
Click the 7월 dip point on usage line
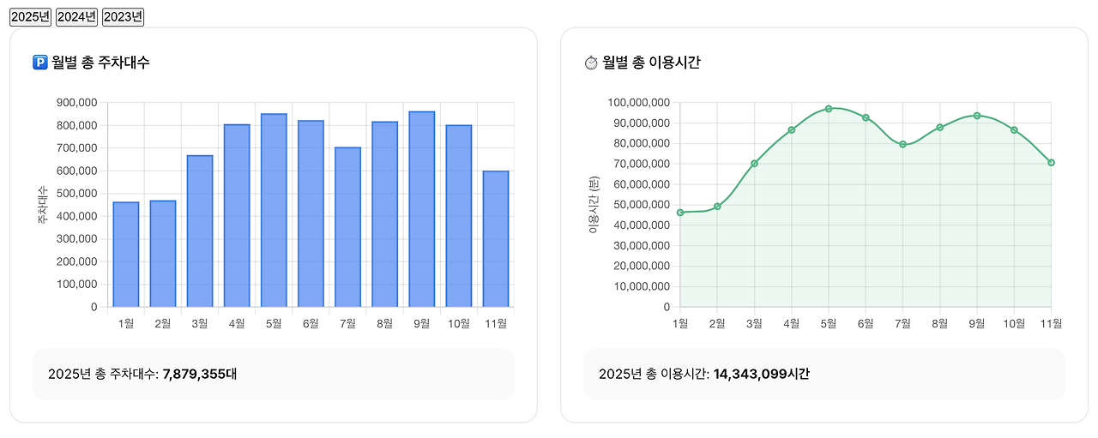click(902, 144)
